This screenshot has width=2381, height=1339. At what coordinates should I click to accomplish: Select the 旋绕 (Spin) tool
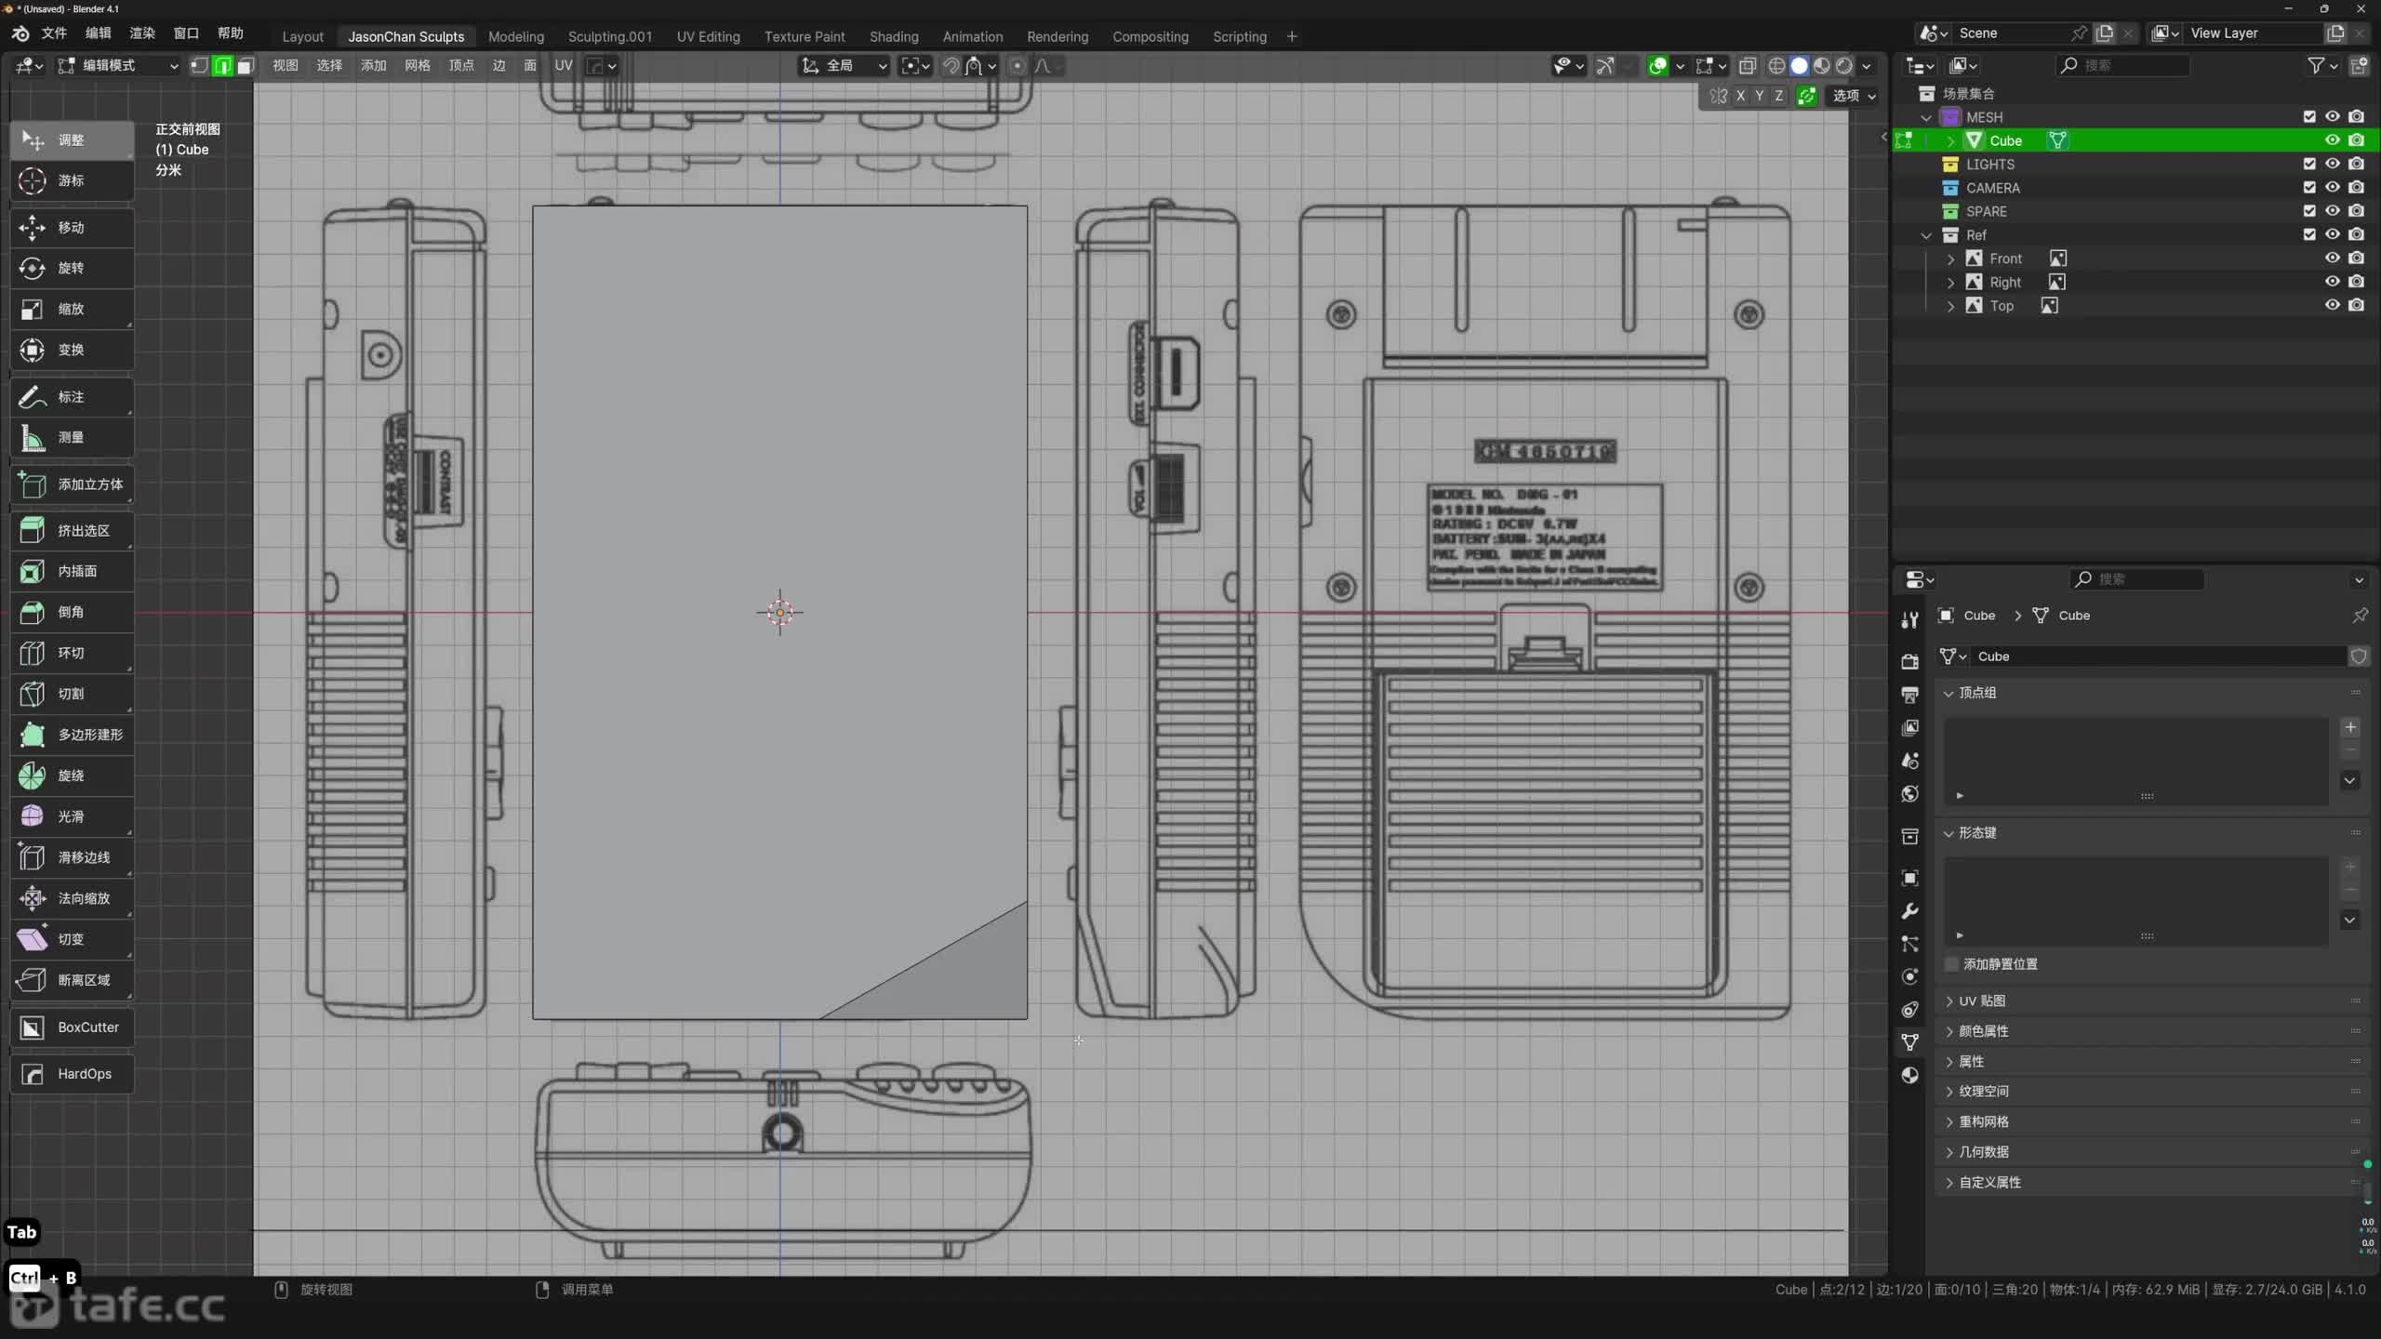click(73, 776)
